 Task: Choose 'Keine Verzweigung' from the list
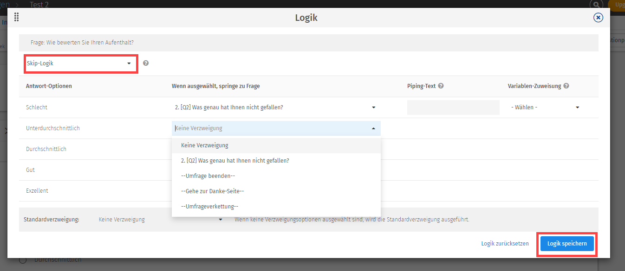pyautogui.click(x=204, y=145)
